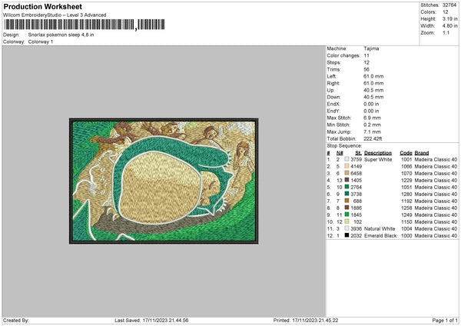Click the 'Color changes' value 11

coord(366,55)
